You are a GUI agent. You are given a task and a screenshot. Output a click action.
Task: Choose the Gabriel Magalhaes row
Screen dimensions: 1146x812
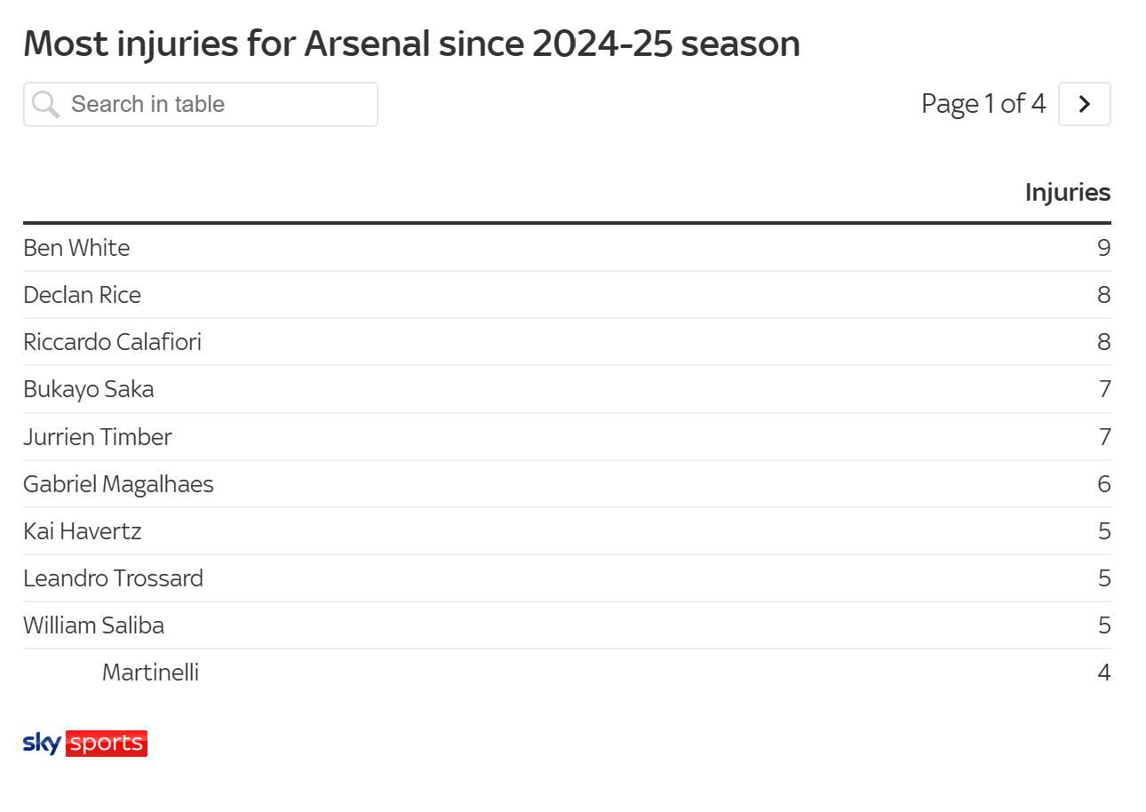coord(118,484)
